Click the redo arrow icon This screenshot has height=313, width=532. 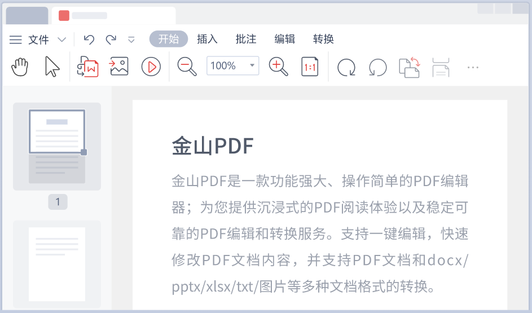click(x=111, y=39)
